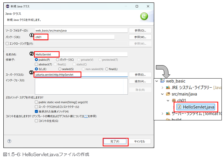
Task: Enable public static void main stub checkbox
Action: tap(37, 102)
